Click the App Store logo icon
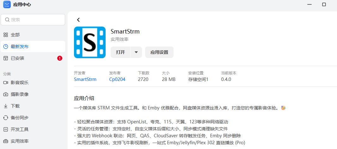337x149 pixels. [x=7, y=4]
